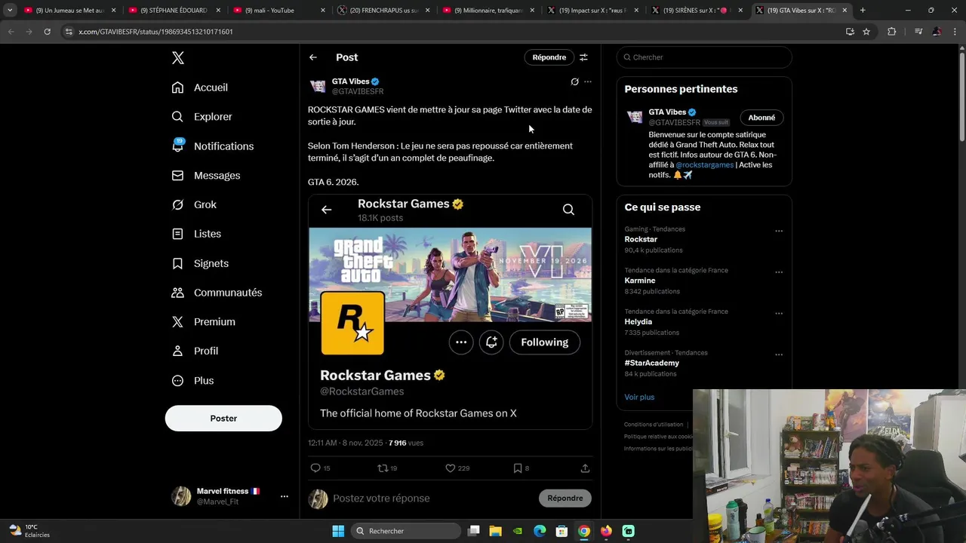Open File Explorer from the taskbar
Viewport: 966px width, 543px height.
[x=496, y=531]
